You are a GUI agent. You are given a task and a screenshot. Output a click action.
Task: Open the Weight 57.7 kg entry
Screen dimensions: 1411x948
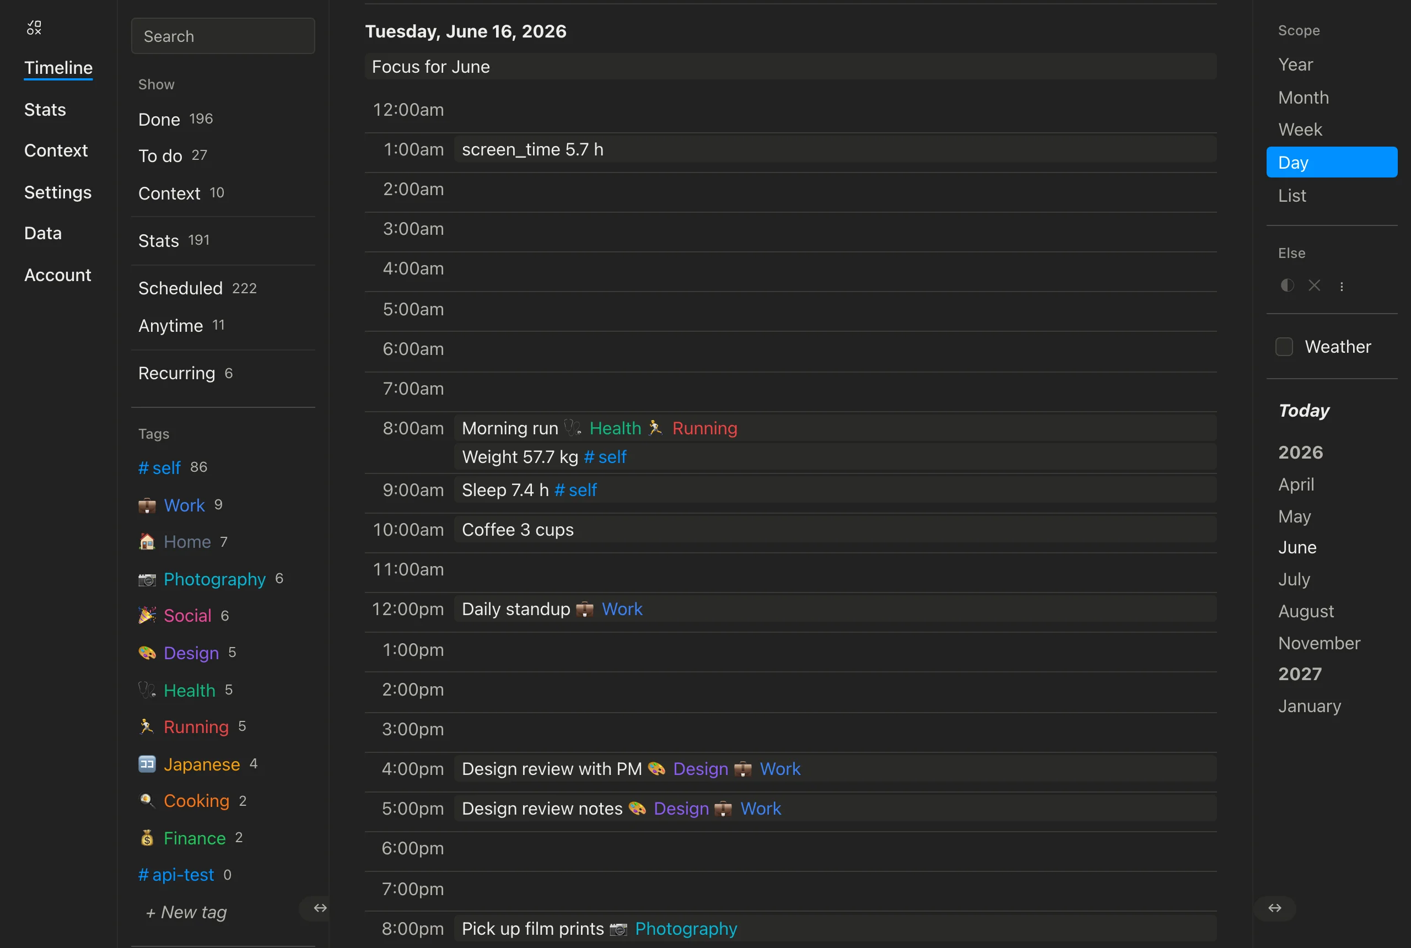[x=836, y=456]
